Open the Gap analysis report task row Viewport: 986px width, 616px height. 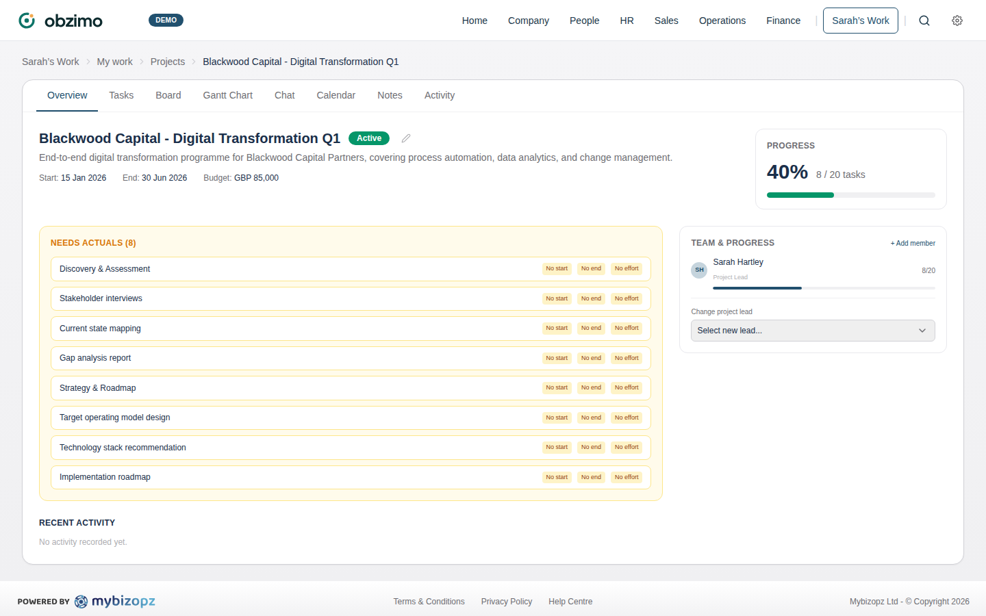(x=351, y=358)
